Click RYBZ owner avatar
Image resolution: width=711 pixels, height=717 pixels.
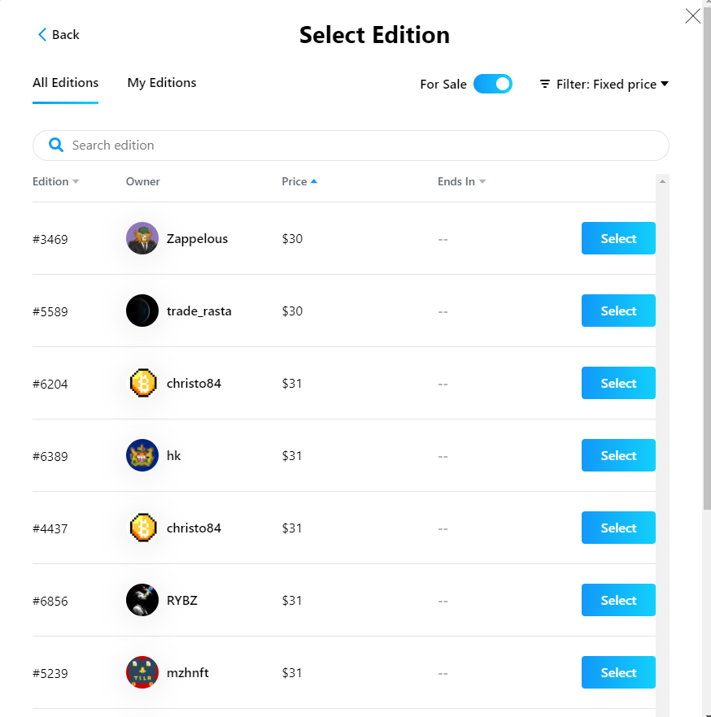click(x=142, y=600)
